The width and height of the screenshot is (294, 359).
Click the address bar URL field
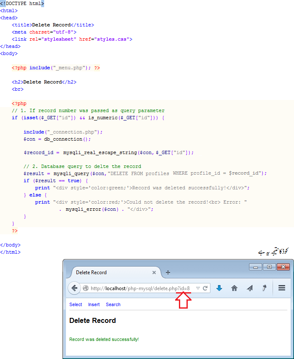(x=139, y=288)
